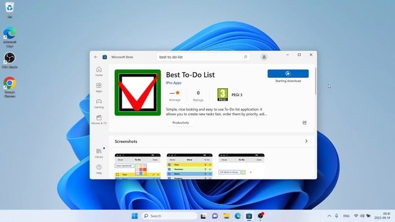Expand the Screenshots section chevron
This screenshot has width=395, height=222.
pos(306,141)
